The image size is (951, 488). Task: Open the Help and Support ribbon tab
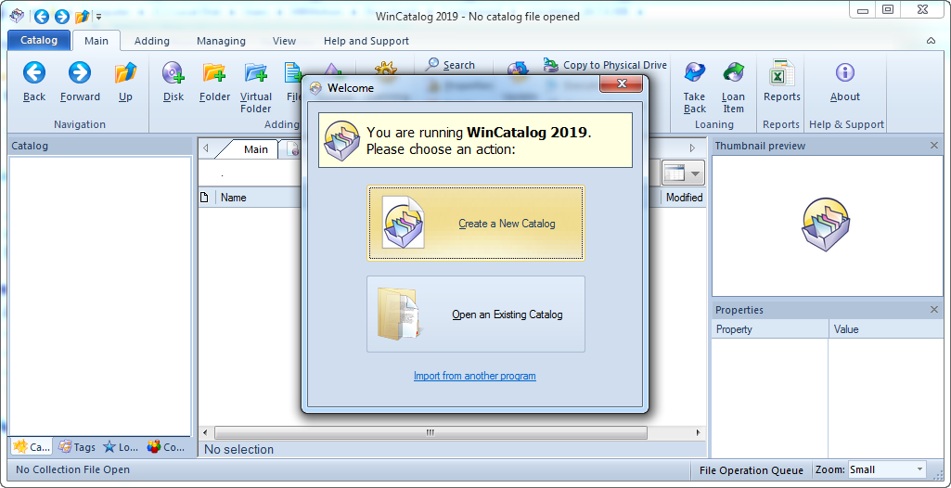[366, 41]
